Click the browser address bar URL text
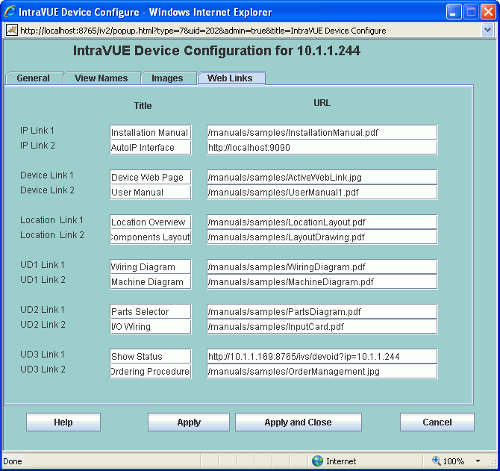500x471 pixels. pyautogui.click(x=203, y=31)
